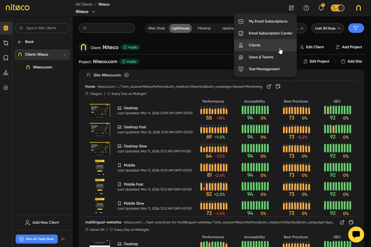Click the Type to filter clients field
Viewport: 371px width, 247px height.
click(42, 28)
